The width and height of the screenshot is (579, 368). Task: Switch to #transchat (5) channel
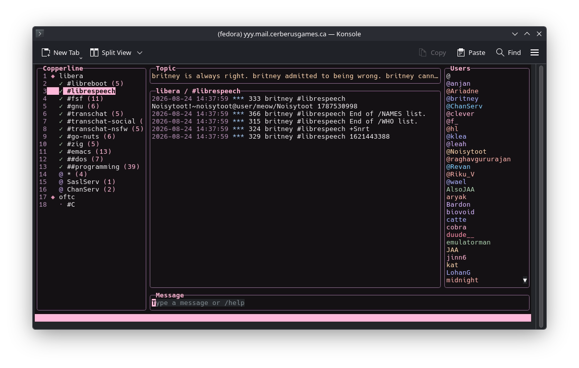point(95,114)
